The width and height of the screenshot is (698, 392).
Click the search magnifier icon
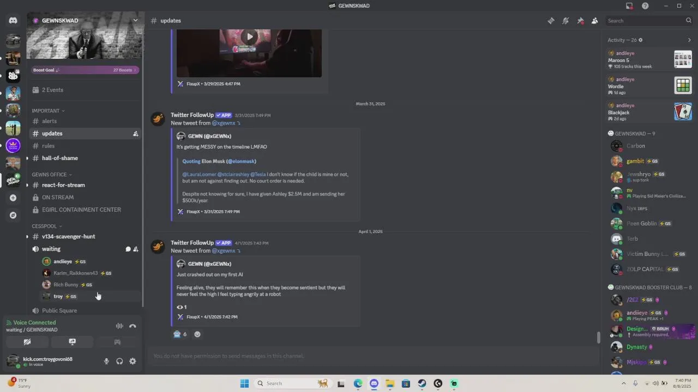coord(688,21)
